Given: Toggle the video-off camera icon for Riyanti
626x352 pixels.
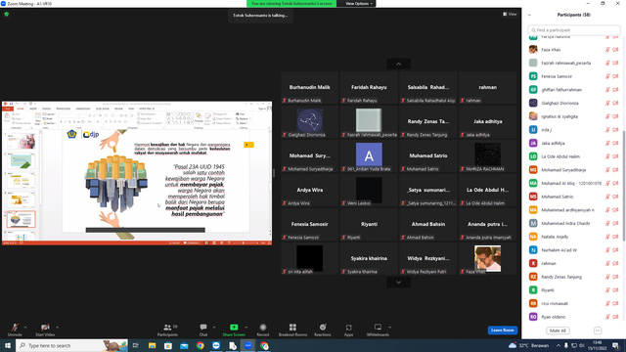Looking at the screenshot, I should tap(615, 290).
